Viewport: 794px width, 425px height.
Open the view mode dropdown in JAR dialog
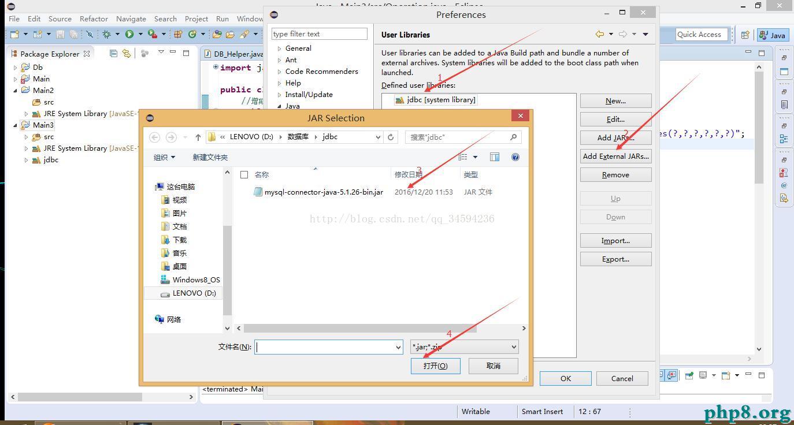click(476, 157)
